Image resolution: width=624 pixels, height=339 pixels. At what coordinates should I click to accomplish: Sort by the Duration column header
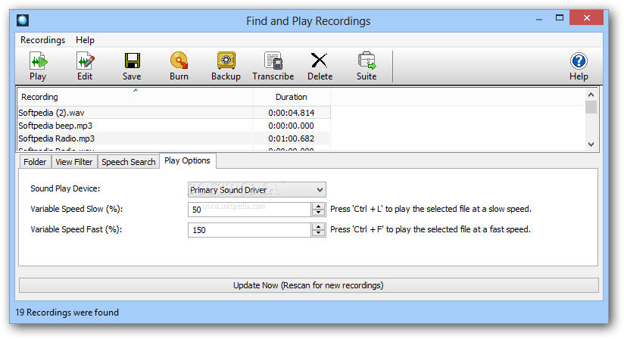point(292,97)
